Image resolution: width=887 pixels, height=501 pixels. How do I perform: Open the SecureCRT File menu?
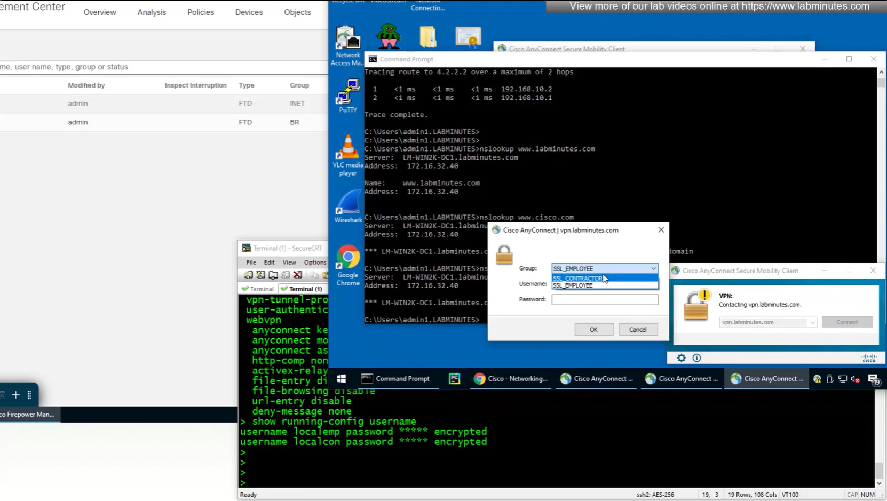[251, 262]
